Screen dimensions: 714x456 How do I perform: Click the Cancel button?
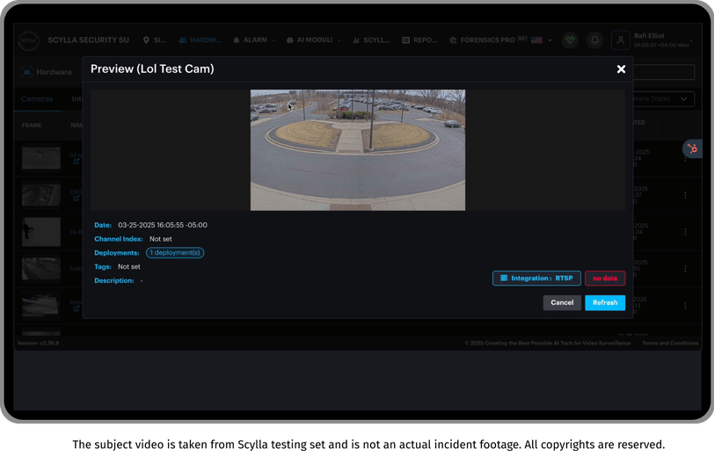pyautogui.click(x=562, y=302)
